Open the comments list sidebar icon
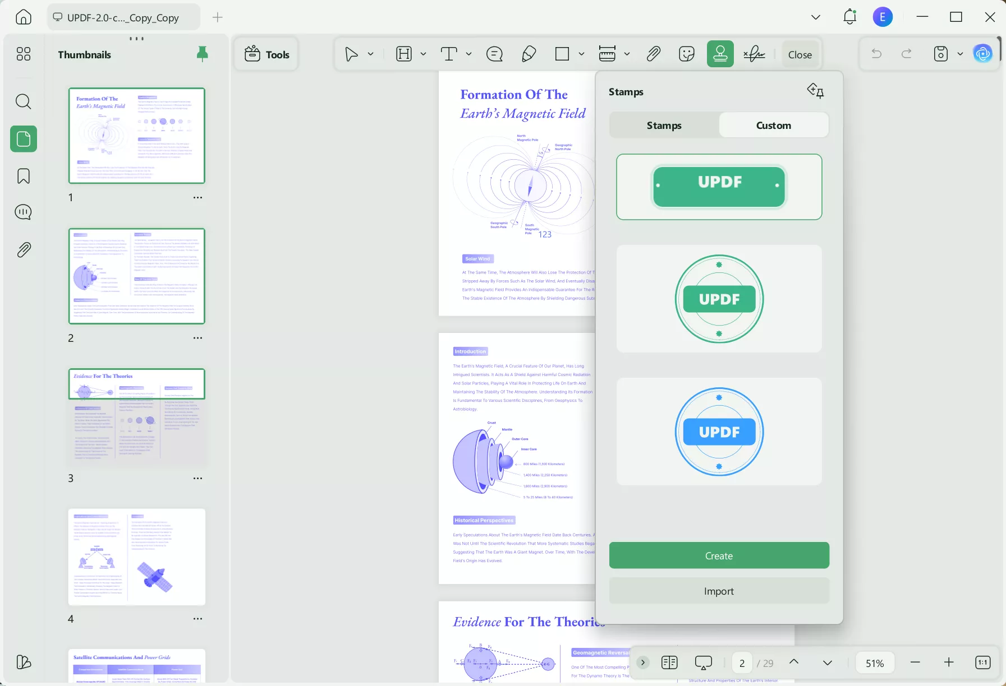The width and height of the screenshot is (1006, 686). point(24,212)
